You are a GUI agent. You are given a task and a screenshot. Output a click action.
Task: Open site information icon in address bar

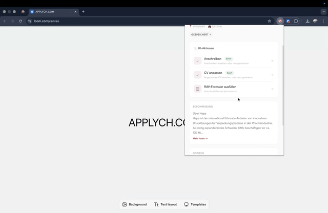(30, 21)
